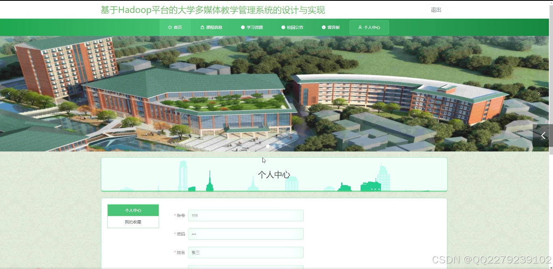This screenshot has height=269, width=553.
Task: Advance banner with the right arrow
Action: coord(539,94)
